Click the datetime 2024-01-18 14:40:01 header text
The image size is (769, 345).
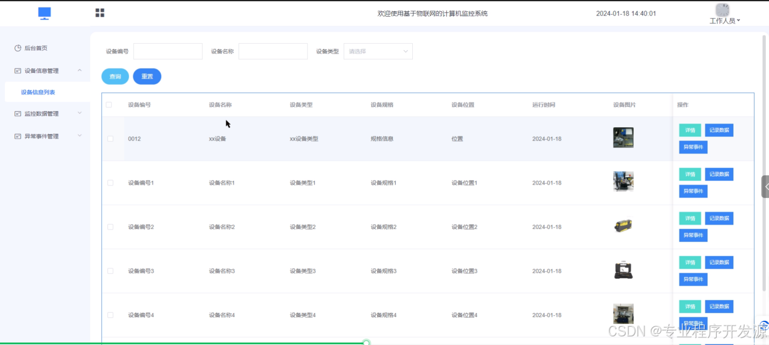[x=626, y=13]
